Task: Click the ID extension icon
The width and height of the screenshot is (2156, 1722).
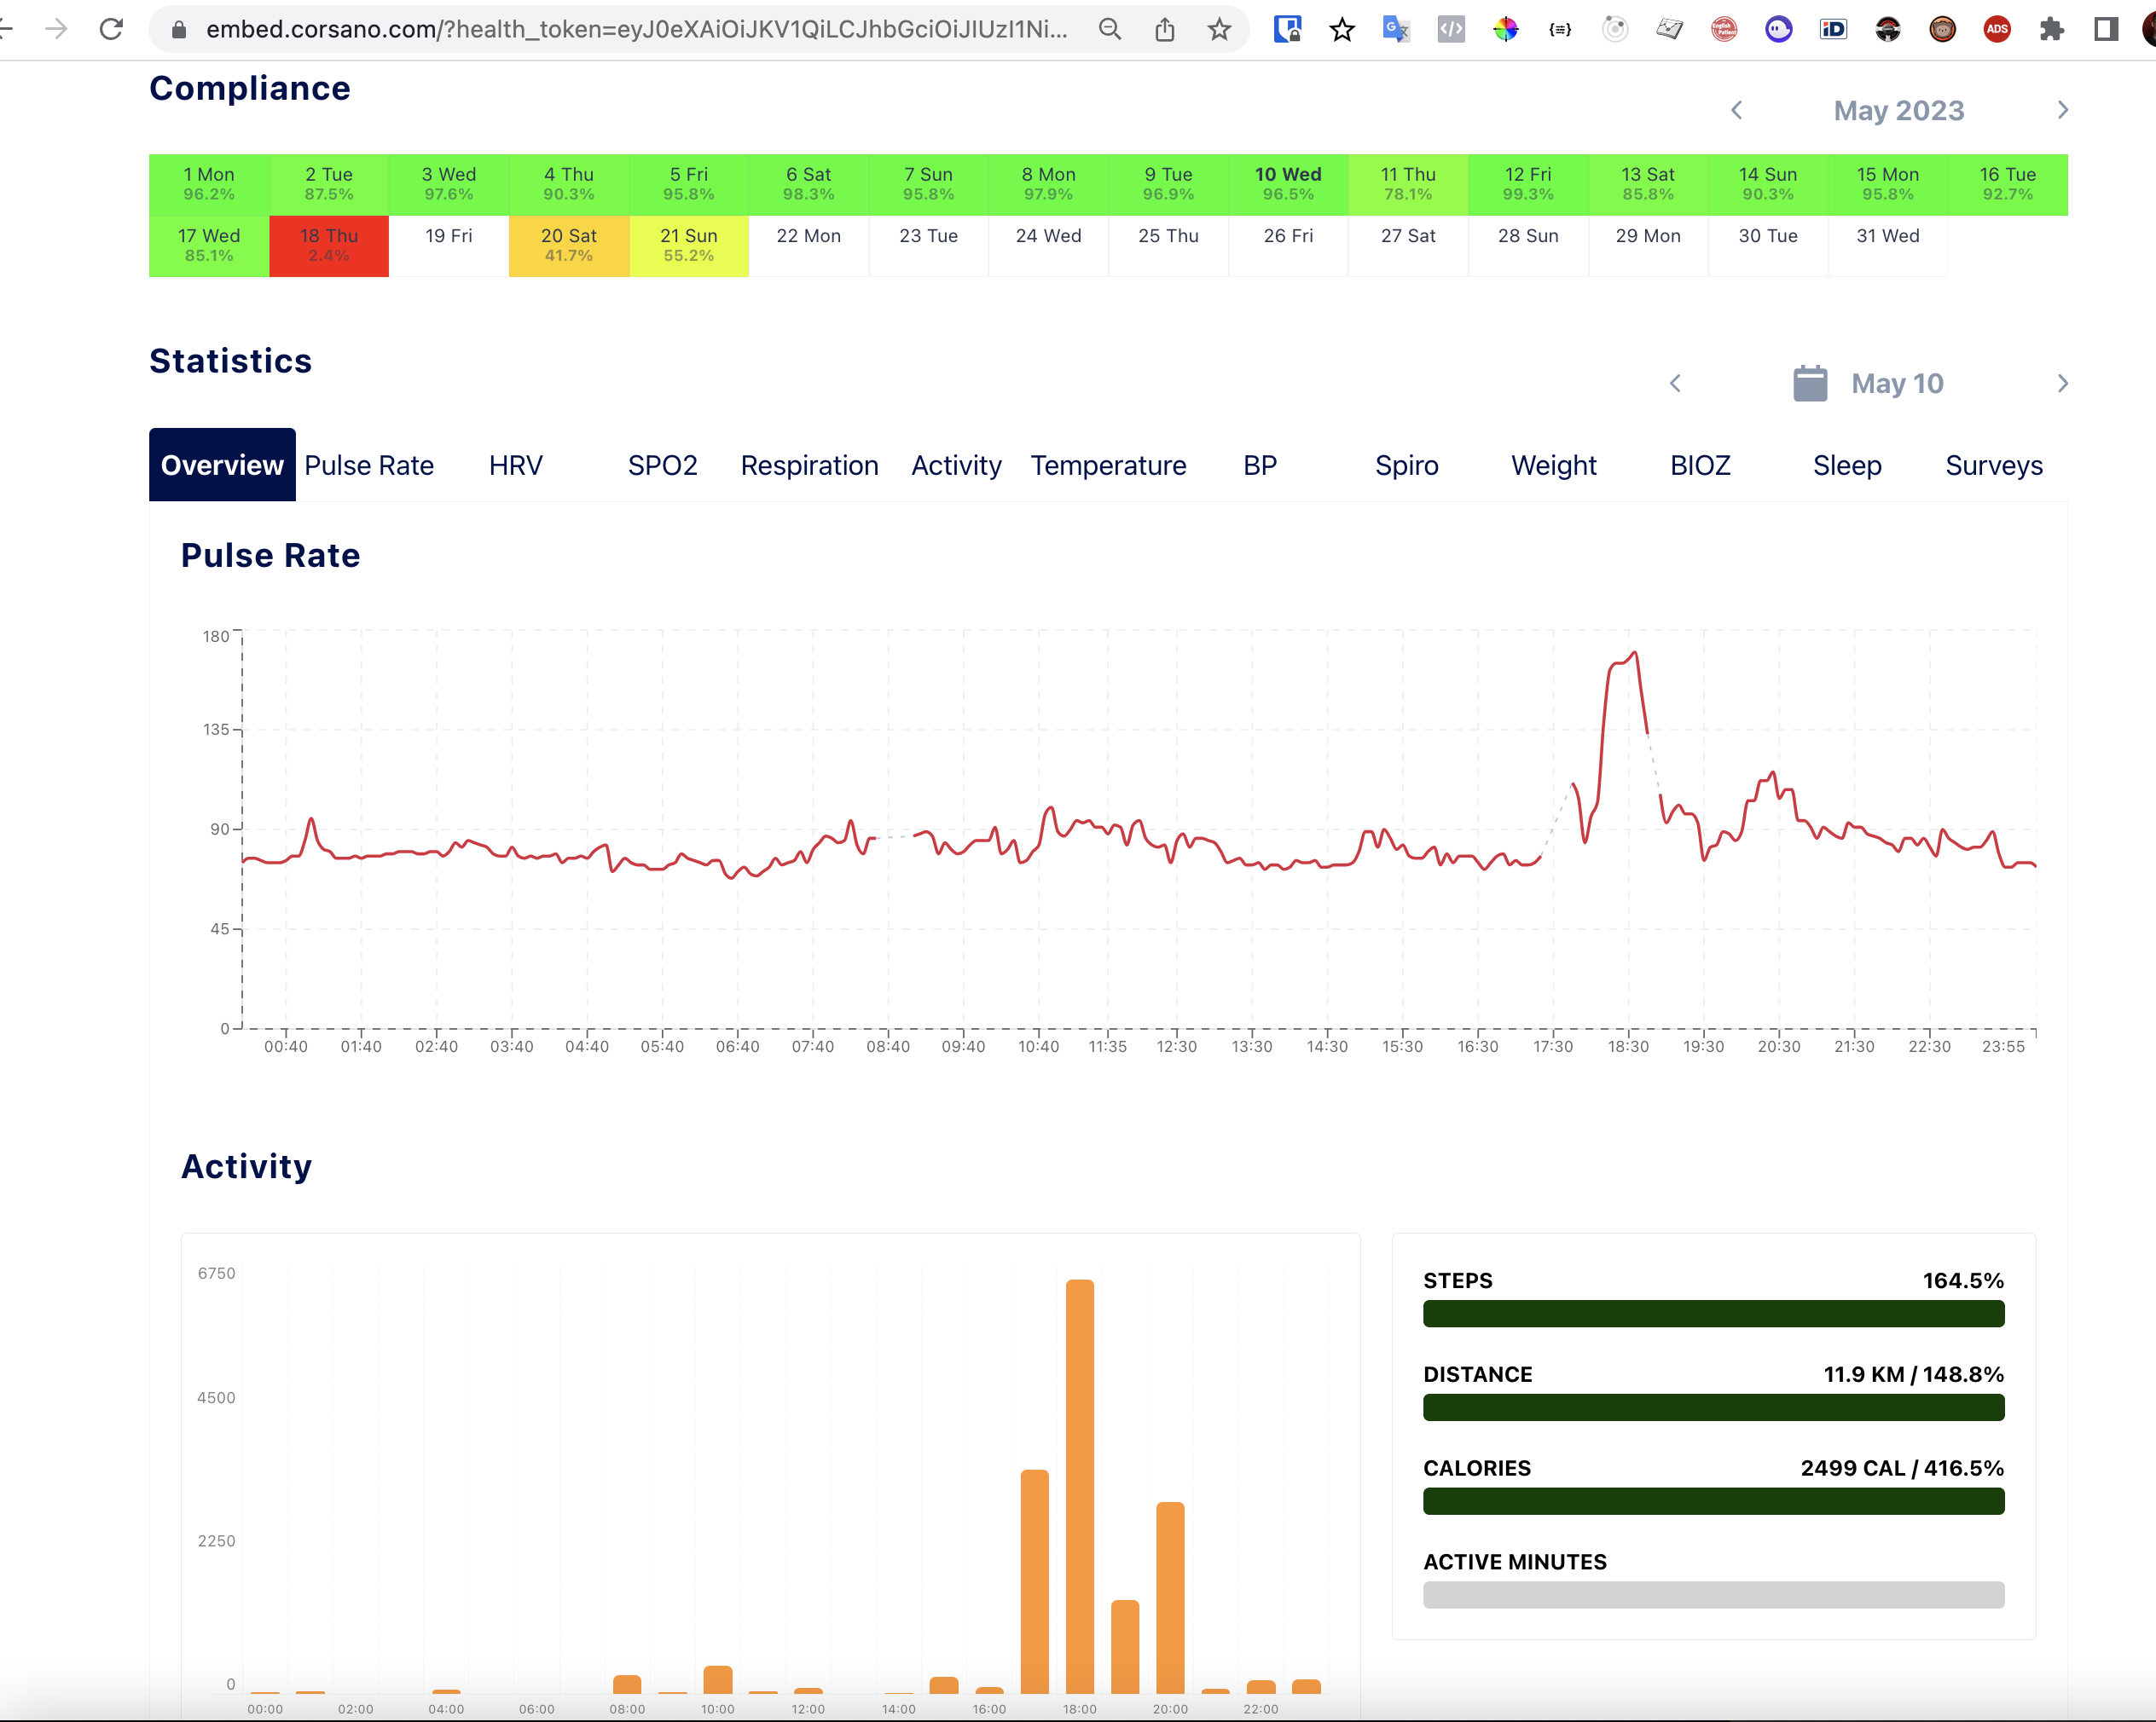Action: pyautogui.click(x=1833, y=29)
